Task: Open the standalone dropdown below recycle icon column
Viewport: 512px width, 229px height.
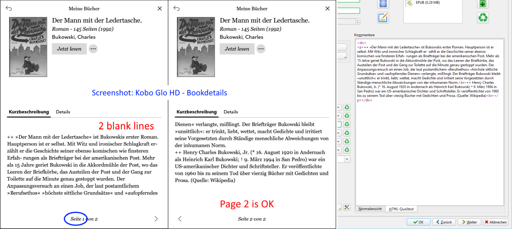Action: (347, 159)
